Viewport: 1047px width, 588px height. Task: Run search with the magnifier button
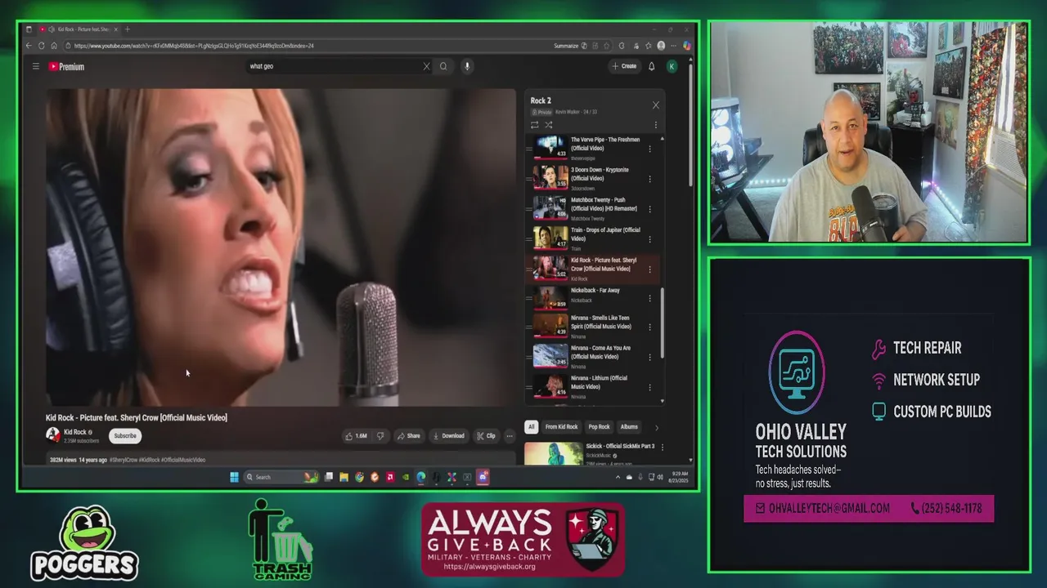coord(443,66)
